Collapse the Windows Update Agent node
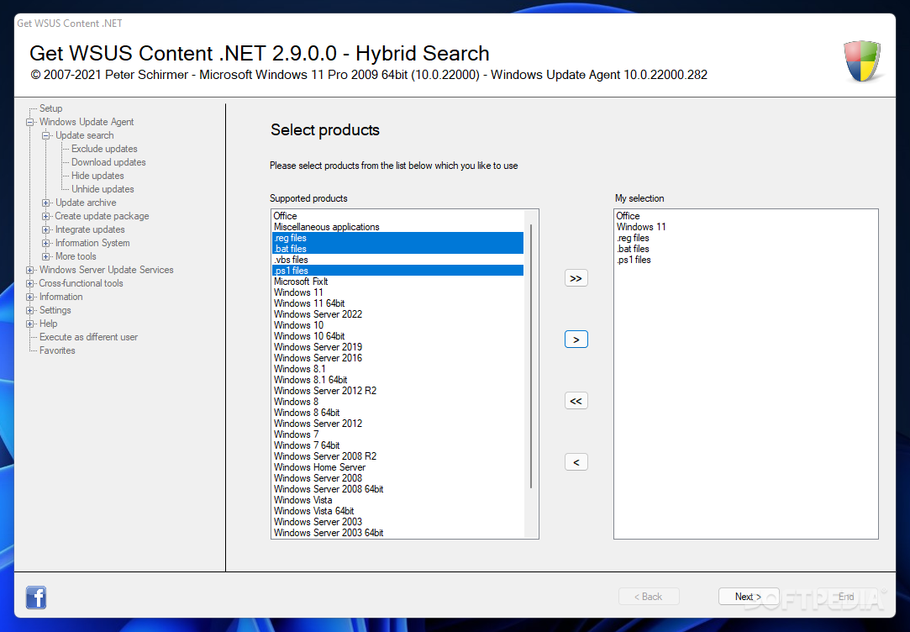The image size is (910, 632). 29,122
